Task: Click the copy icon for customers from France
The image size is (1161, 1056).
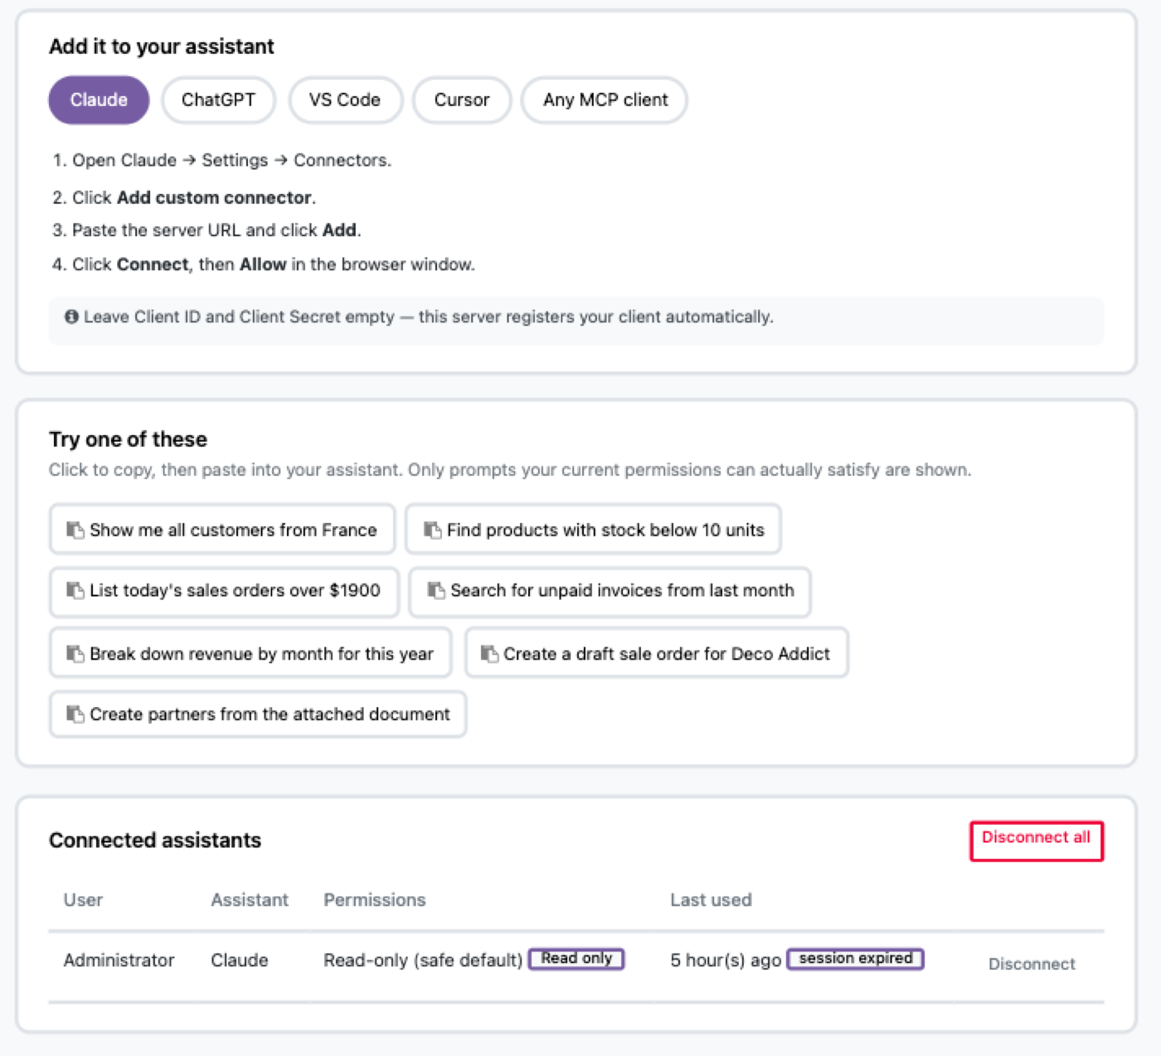Action: tap(75, 530)
